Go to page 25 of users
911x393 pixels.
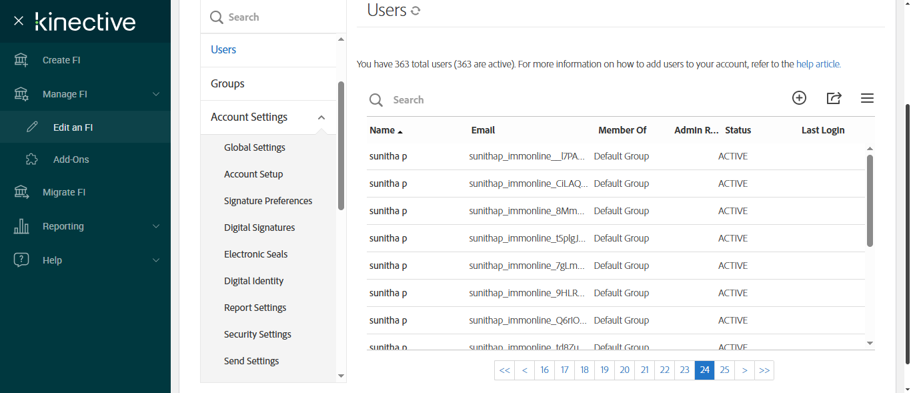(724, 370)
